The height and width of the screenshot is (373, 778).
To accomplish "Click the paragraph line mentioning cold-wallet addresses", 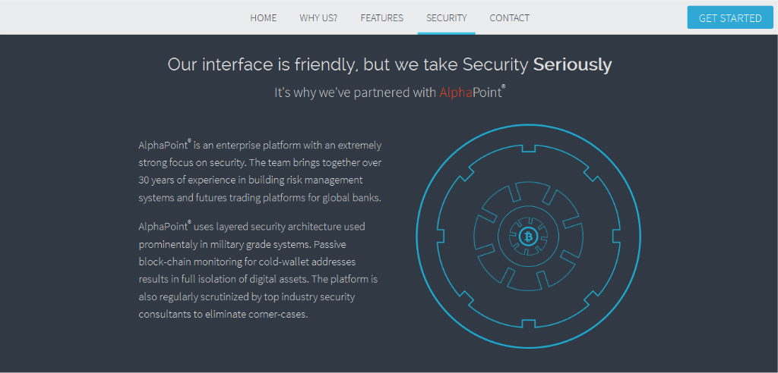I will click(x=247, y=262).
